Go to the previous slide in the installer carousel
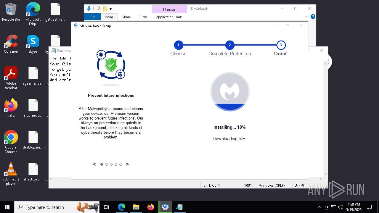379x213 pixels. coord(94,164)
